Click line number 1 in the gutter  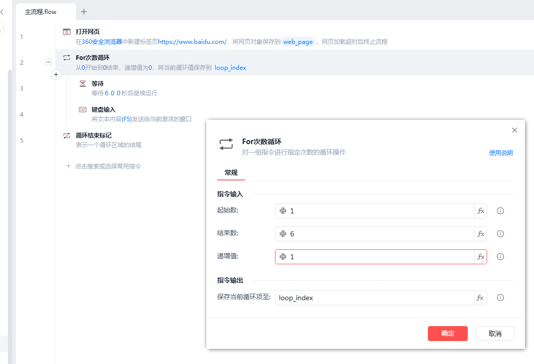21,36
